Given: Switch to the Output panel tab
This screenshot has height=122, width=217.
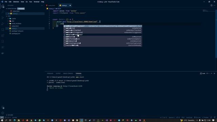Looking at the screenshot, I should (58, 74).
